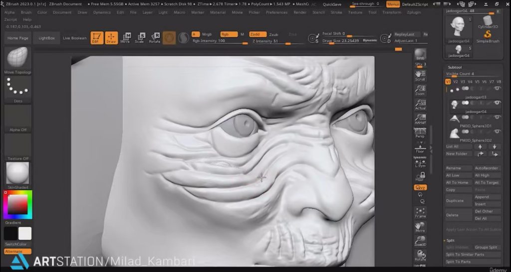
Task: Open the Move Topological brush picker
Action: pos(17,60)
